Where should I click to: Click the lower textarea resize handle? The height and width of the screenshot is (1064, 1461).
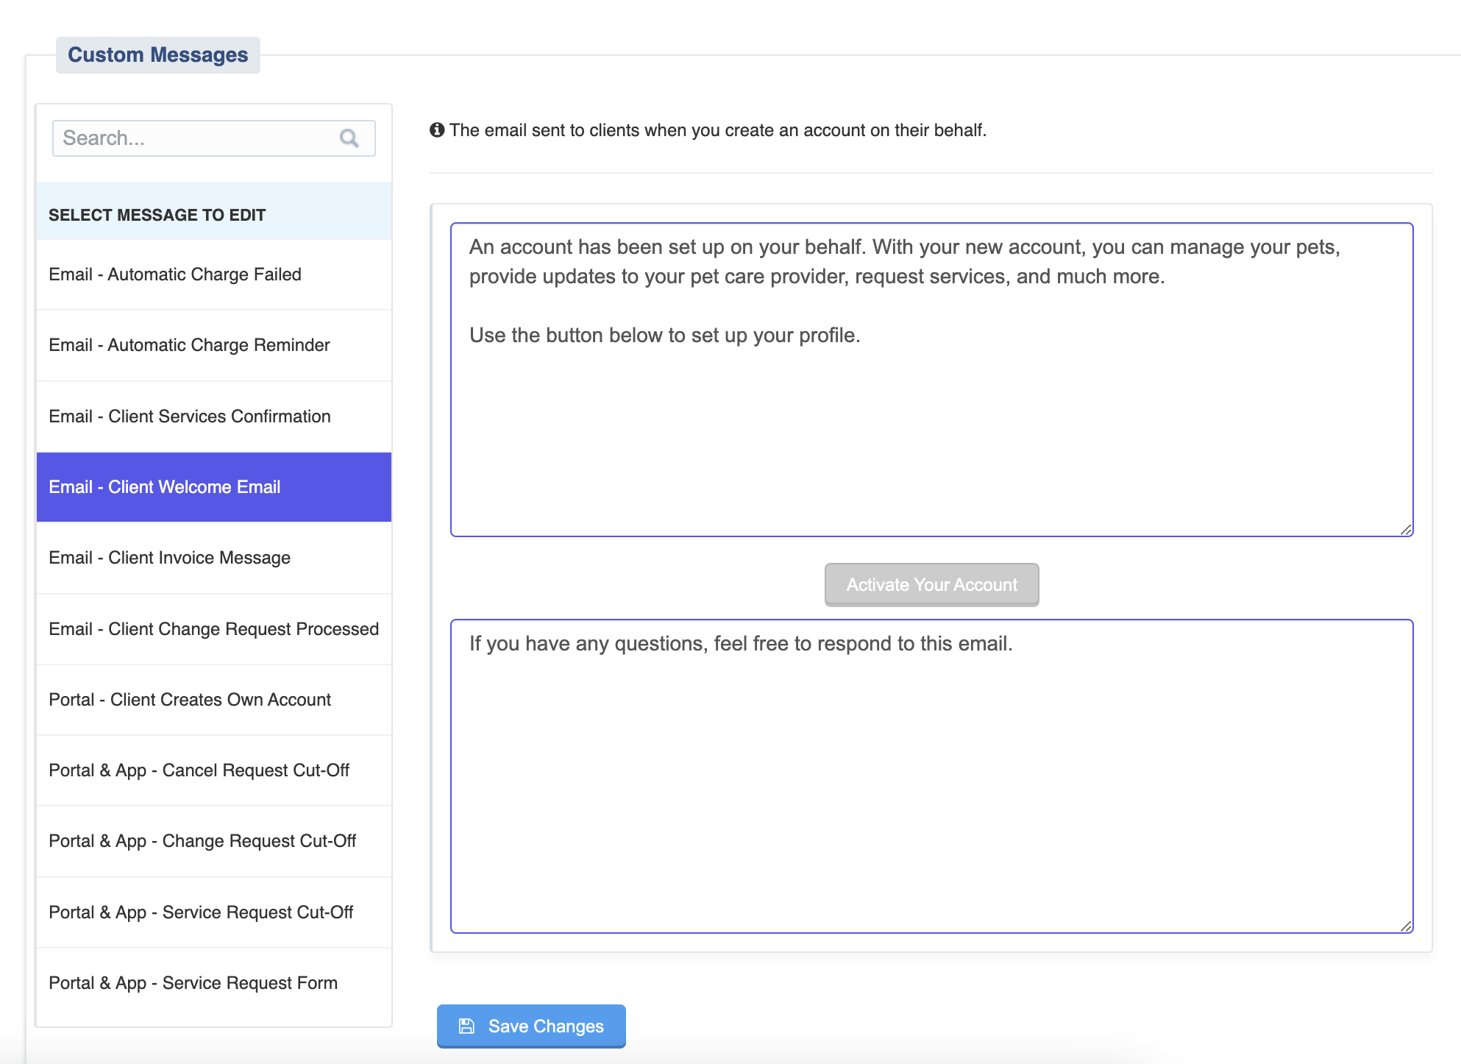pyautogui.click(x=1406, y=926)
